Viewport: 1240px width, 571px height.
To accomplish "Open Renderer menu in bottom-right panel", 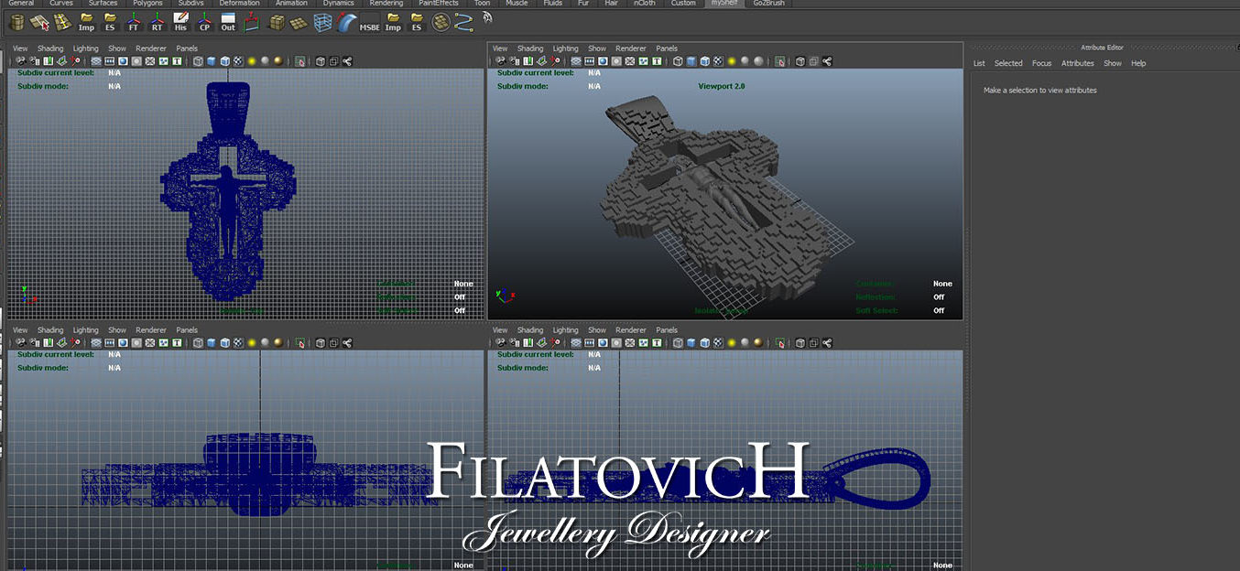I will point(631,330).
